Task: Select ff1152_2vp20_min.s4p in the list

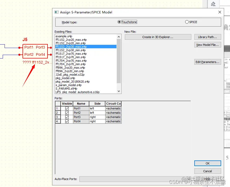Action: 86,43
